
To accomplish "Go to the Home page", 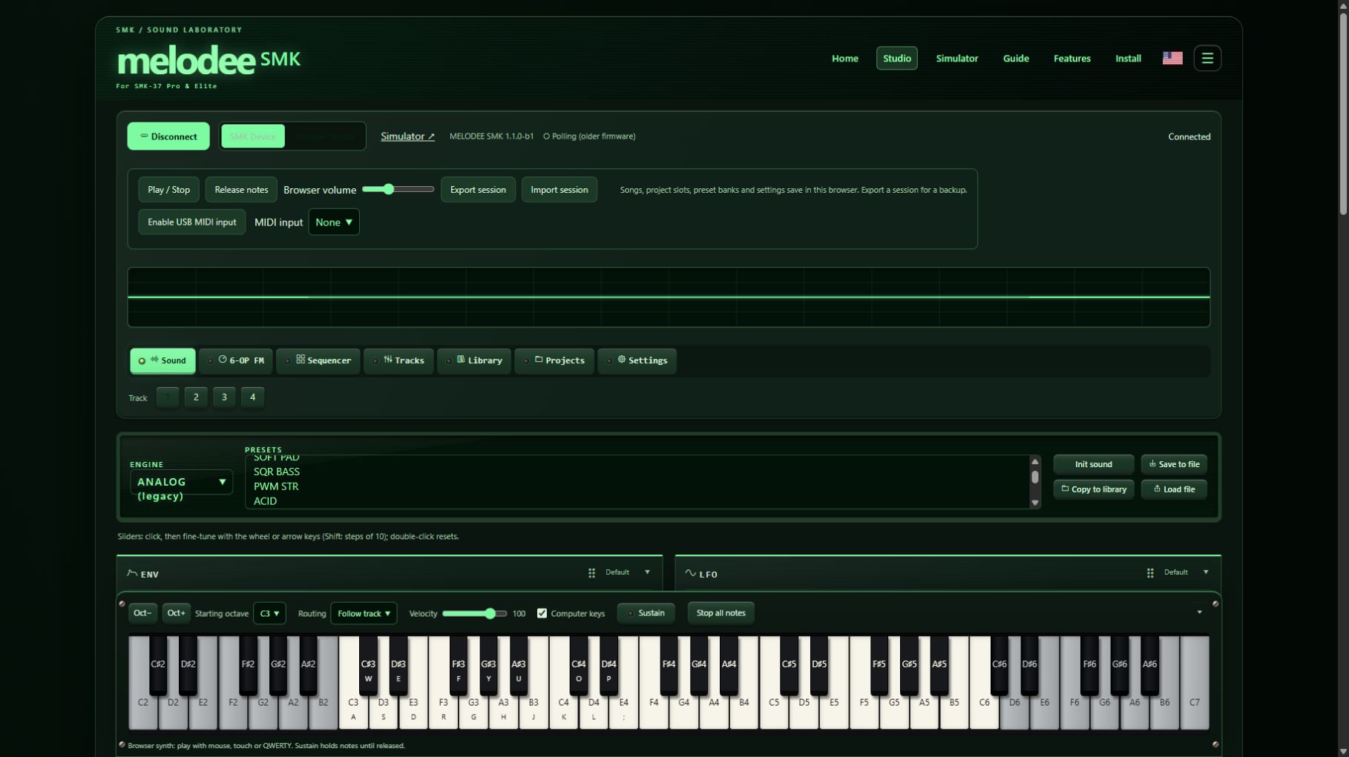I will (x=844, y=59).
